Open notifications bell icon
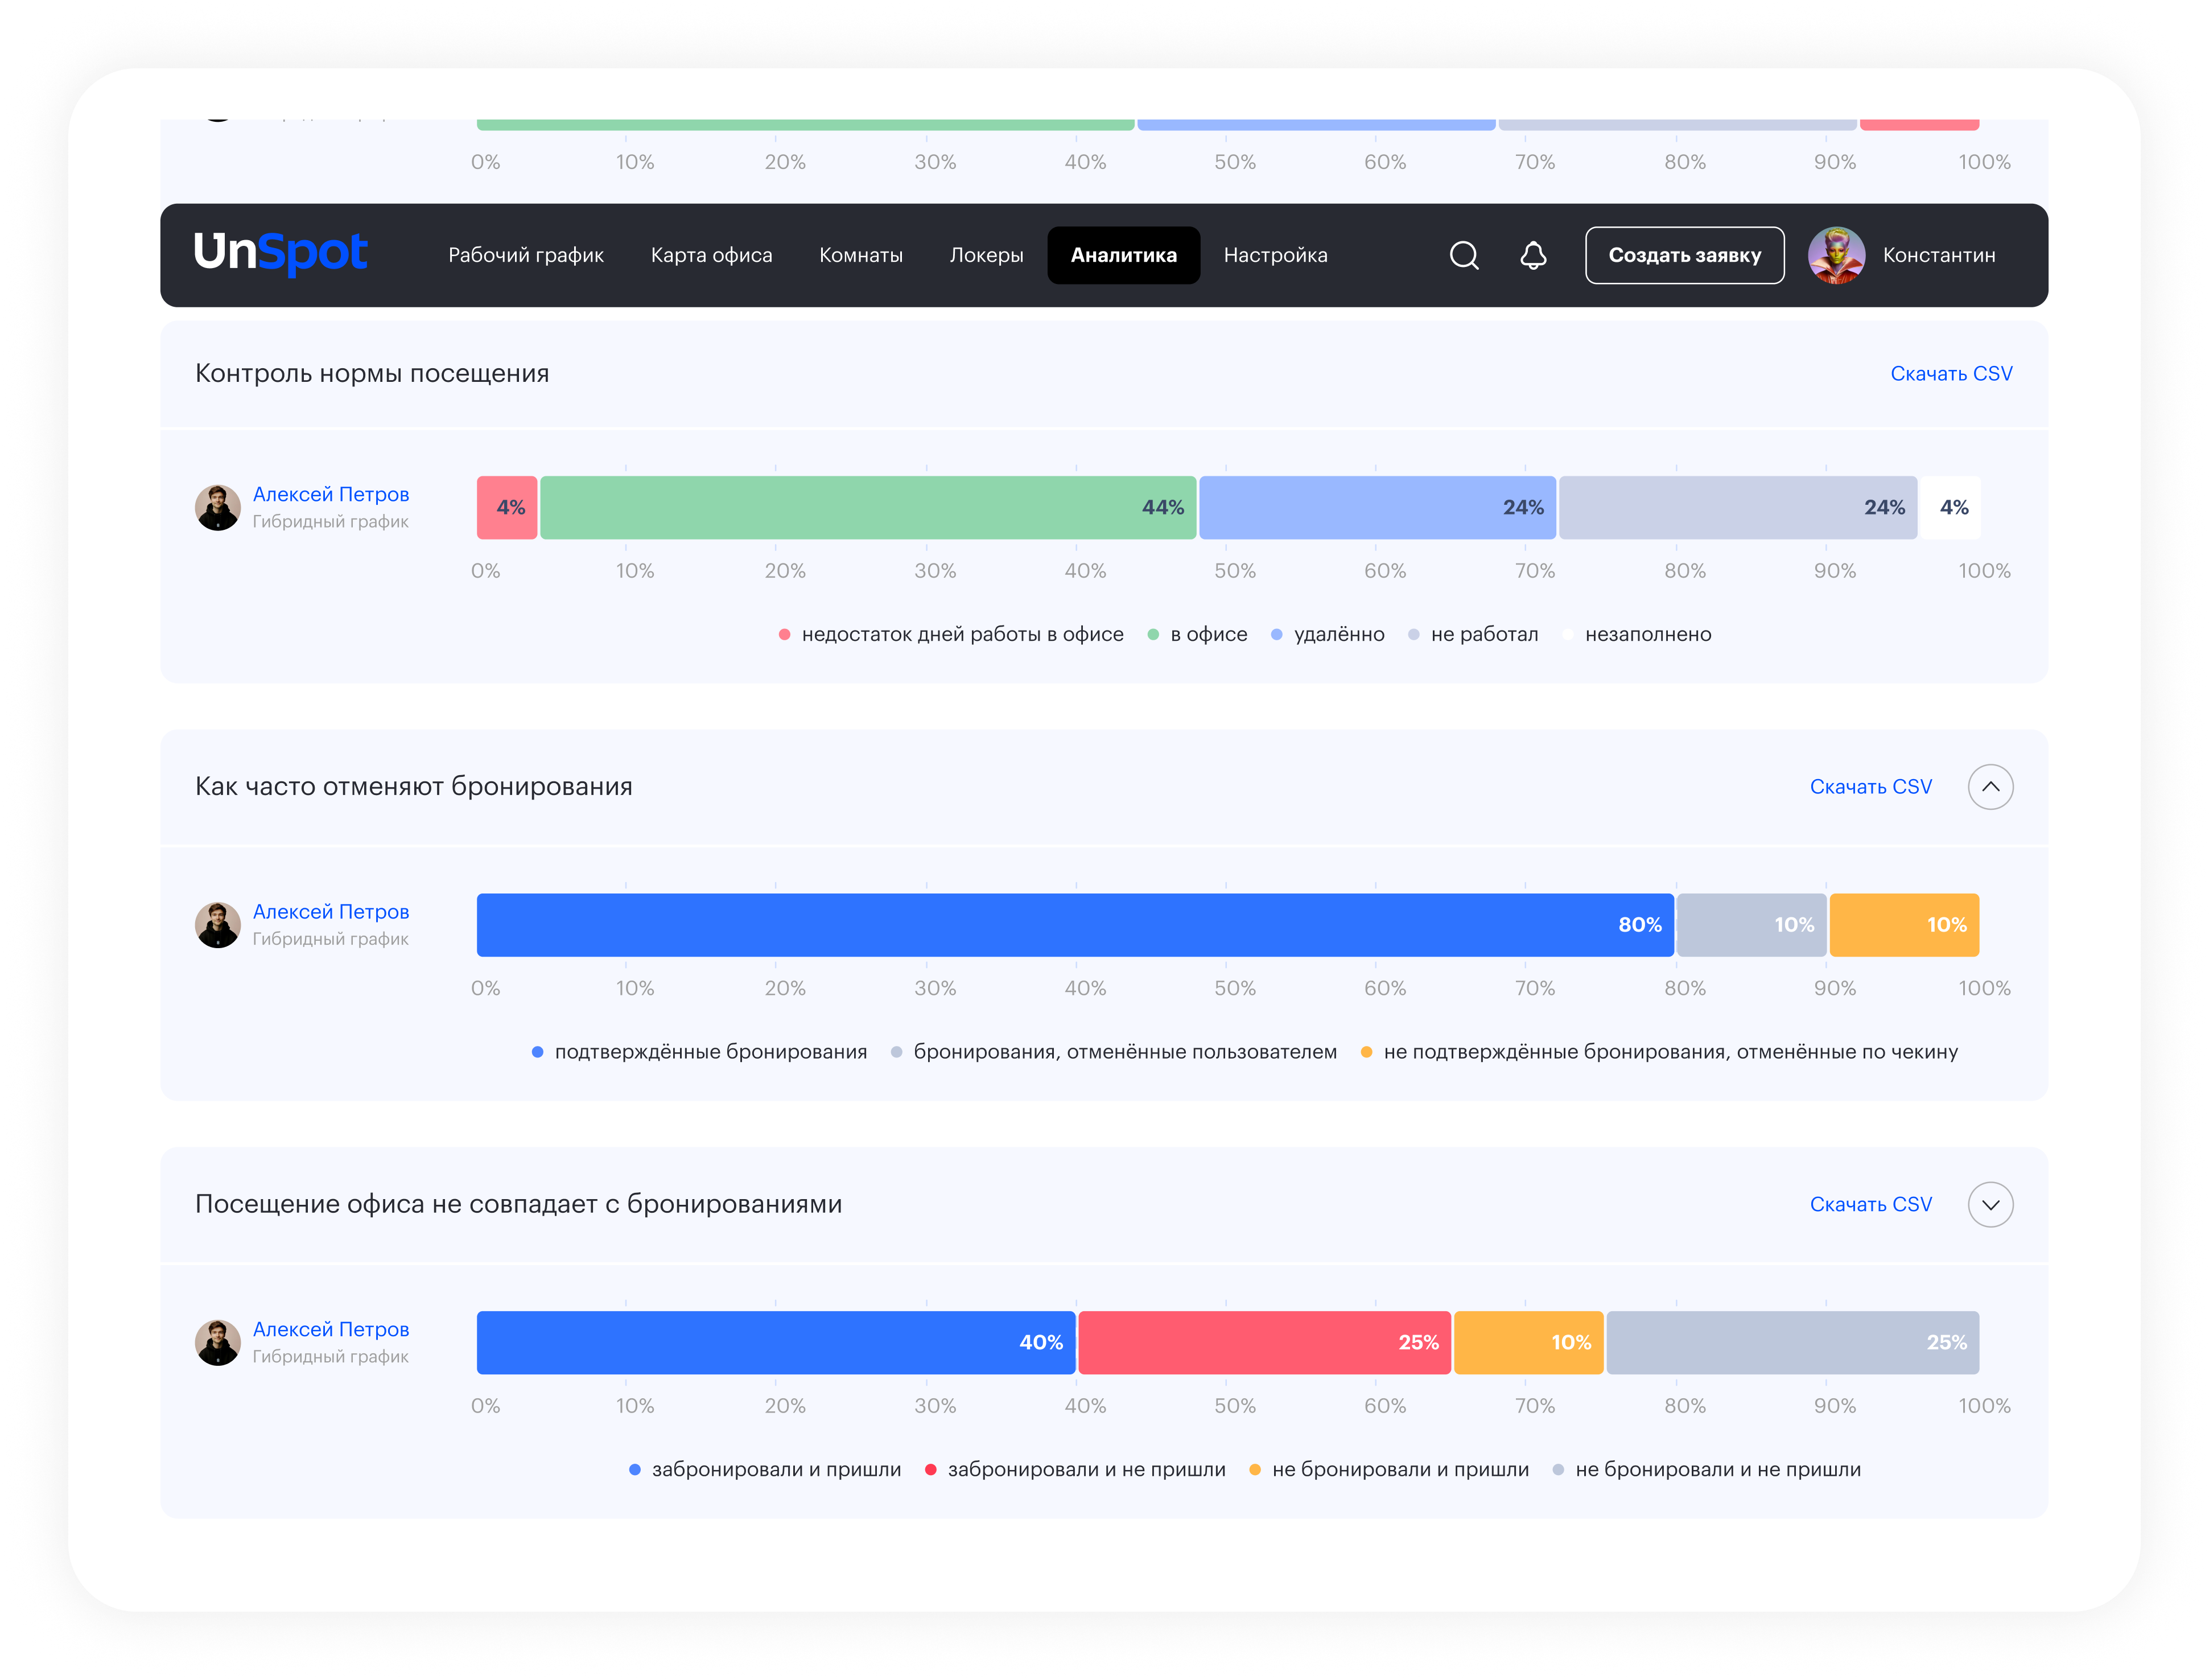 pyautogui.click(x=1533, y=256)
